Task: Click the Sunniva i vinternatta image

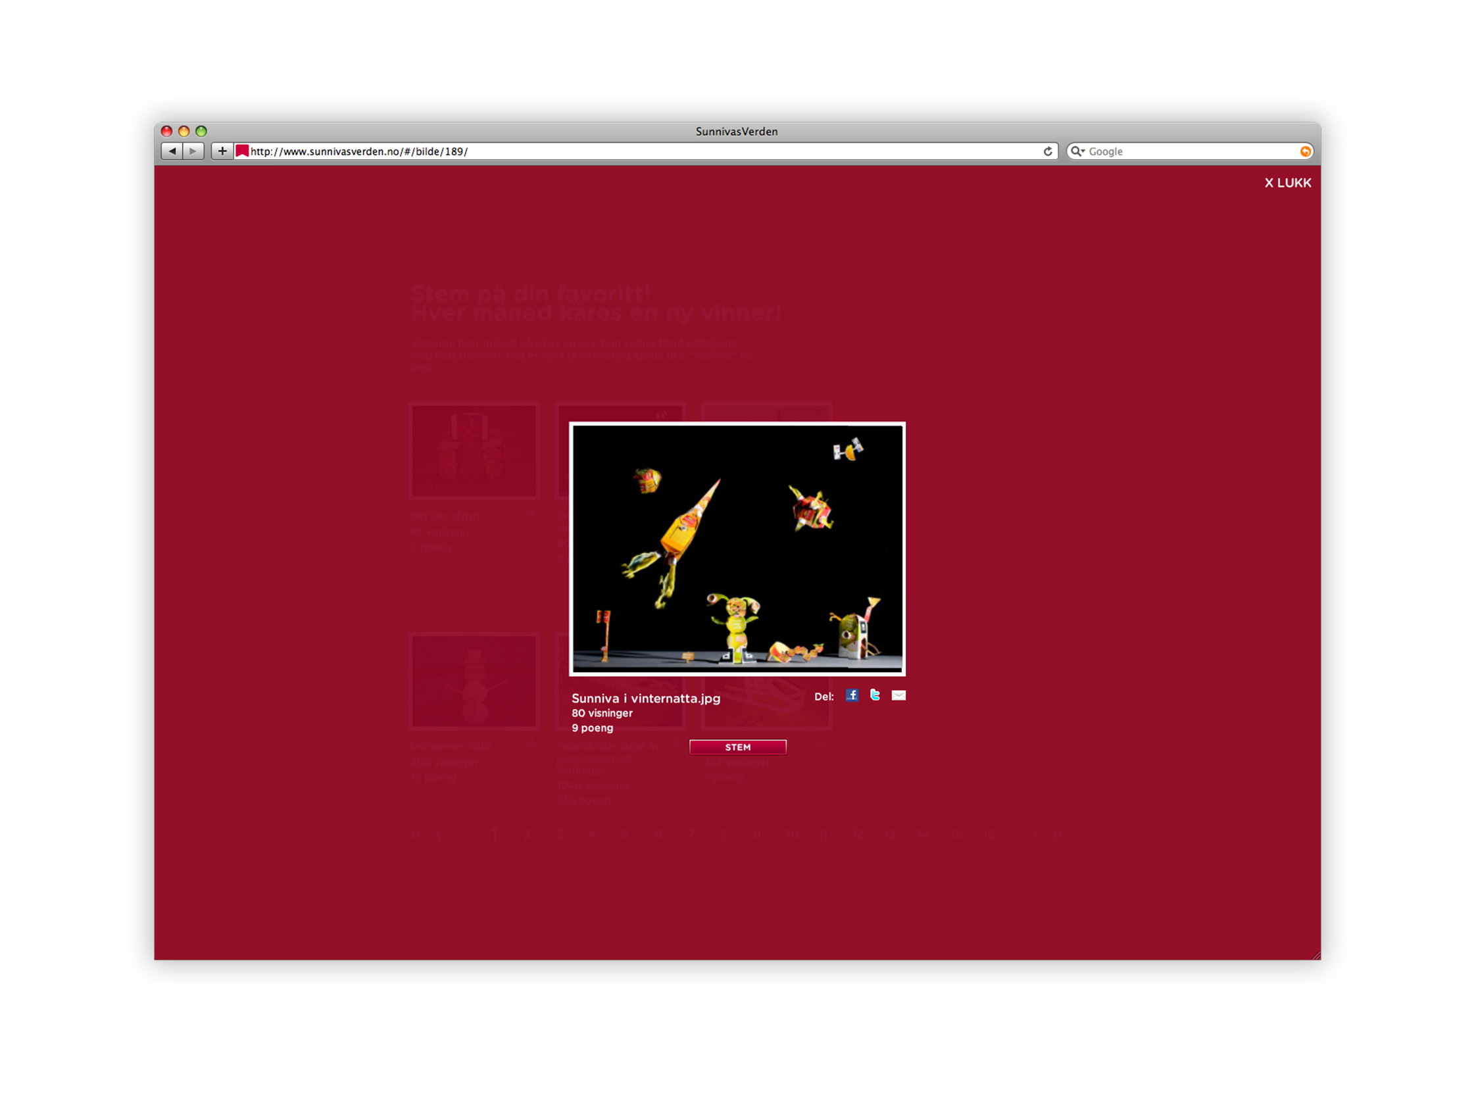Action: [x=737, y=549]
